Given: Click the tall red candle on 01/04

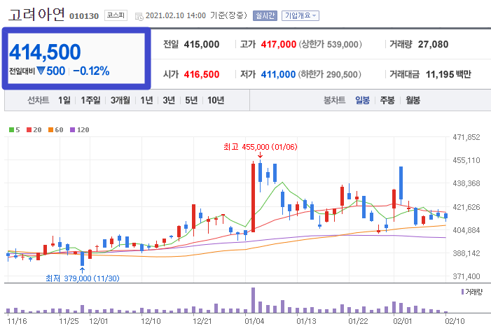Looking at the screenshot, I should [253, 197].
